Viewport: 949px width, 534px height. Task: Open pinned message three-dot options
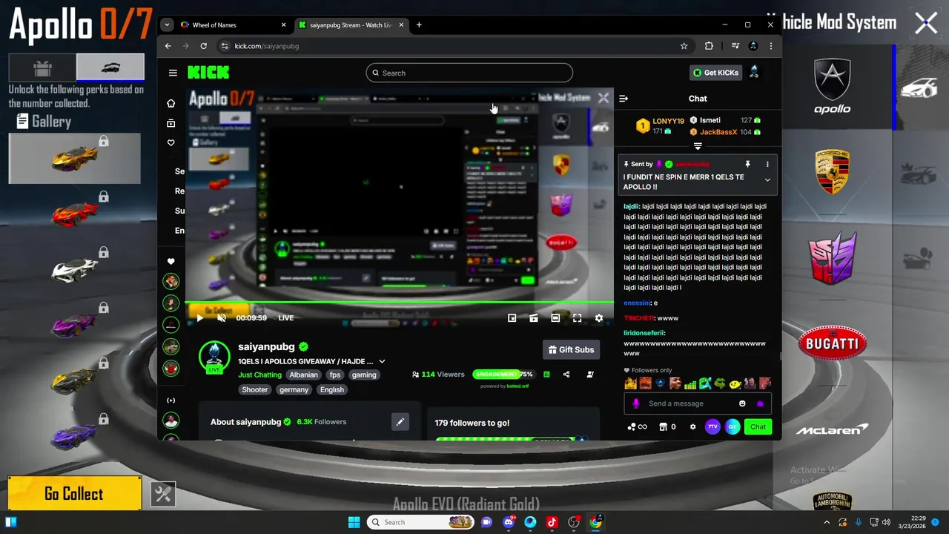(767, 164)
